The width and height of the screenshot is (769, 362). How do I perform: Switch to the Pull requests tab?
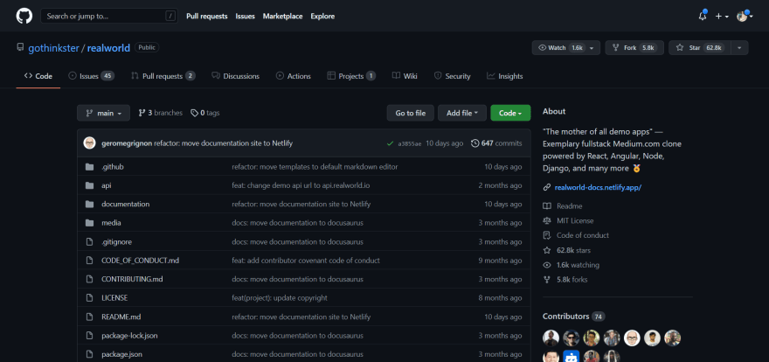tap(163, 76)
